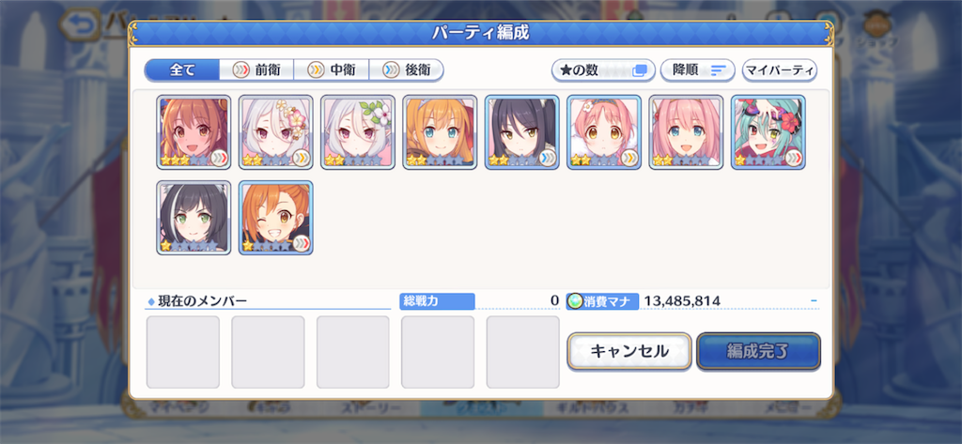This screenshot has width=962, height=444.
Task: Filter by 前衛 front-line characters
Action: [256, 69]
